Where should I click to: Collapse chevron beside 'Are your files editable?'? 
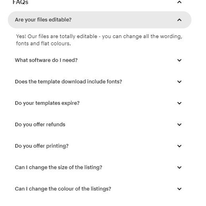[179, 20]
